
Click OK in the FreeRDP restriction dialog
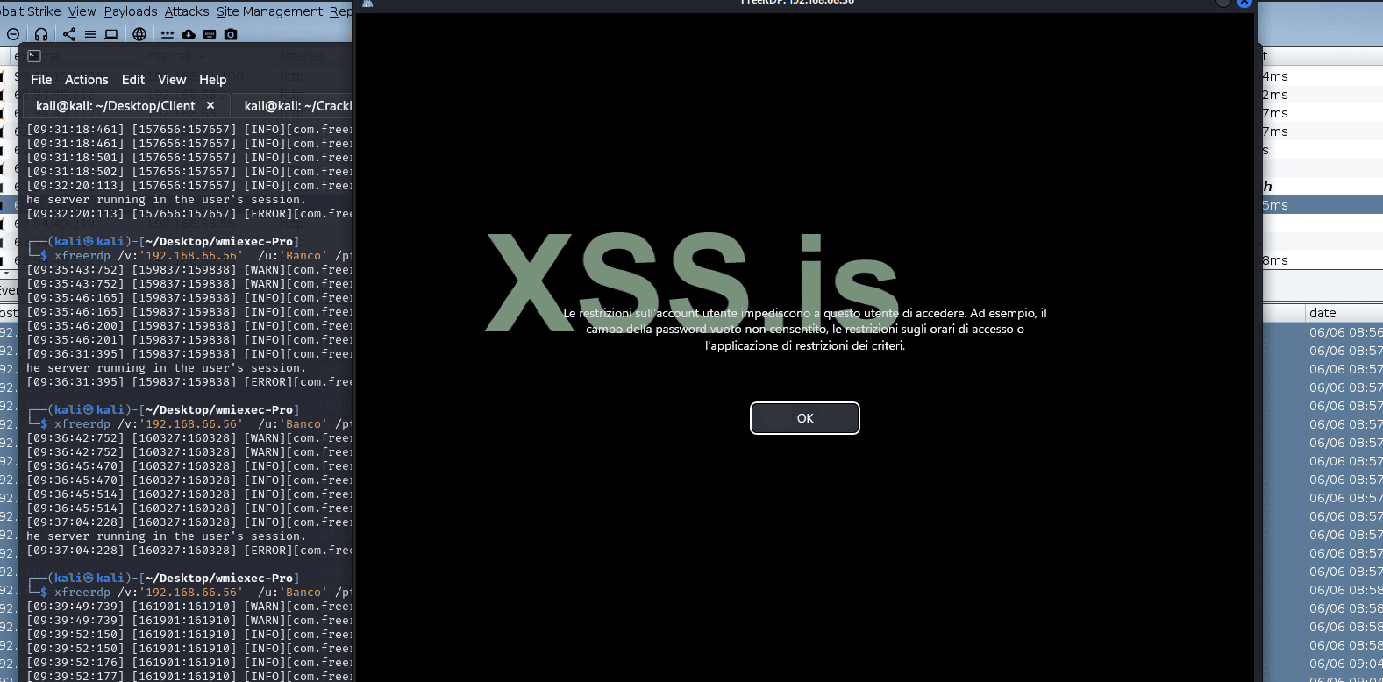click(x=805, y=418)
